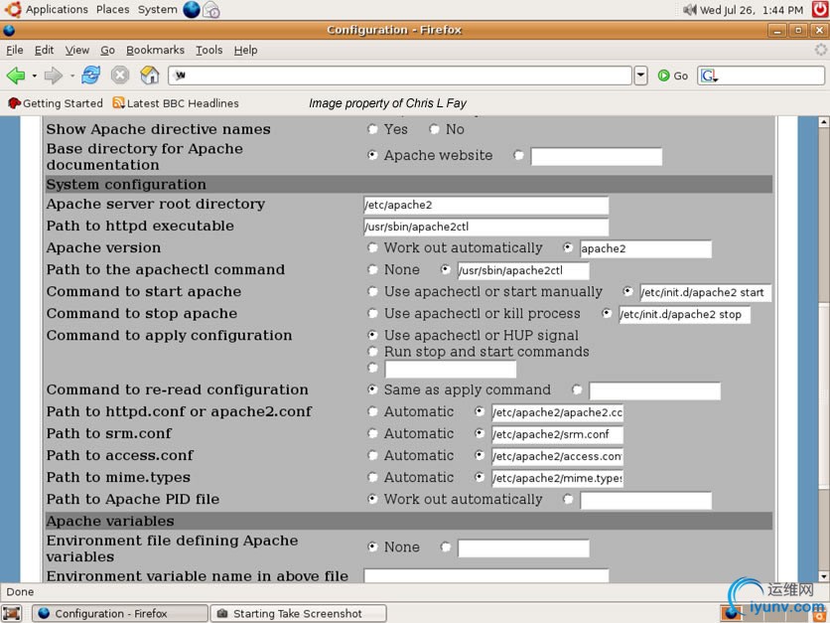Go to the Home page icon
830x623 pixels.
[149, 76]
